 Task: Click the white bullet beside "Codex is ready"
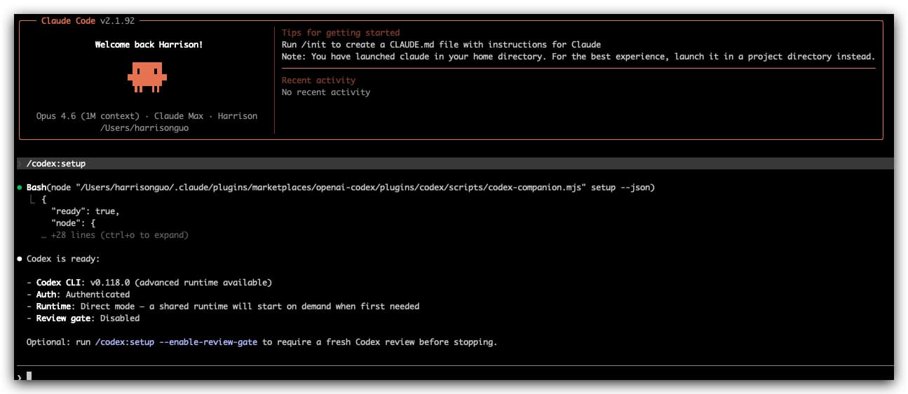tap(20, 259)
